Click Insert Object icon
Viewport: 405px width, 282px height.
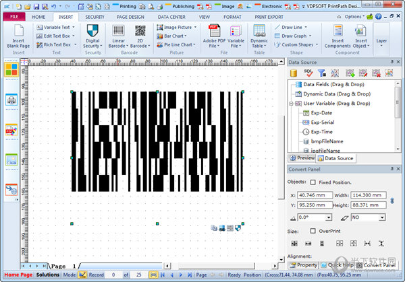pyautogui.click(x=360, y=31)
